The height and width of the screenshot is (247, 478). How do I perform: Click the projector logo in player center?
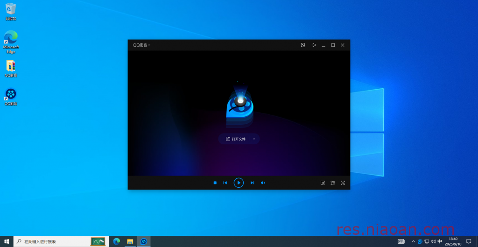239,105
